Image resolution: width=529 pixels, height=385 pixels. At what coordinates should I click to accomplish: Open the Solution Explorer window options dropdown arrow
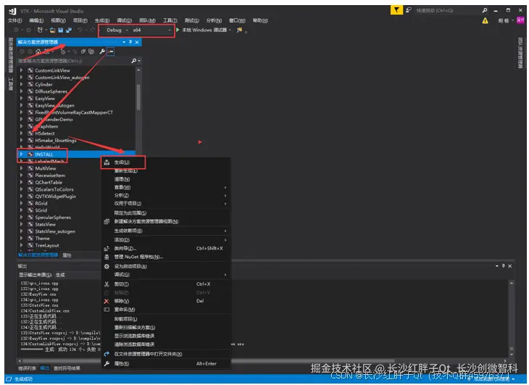pyautogui.click(x=124, y=42)
